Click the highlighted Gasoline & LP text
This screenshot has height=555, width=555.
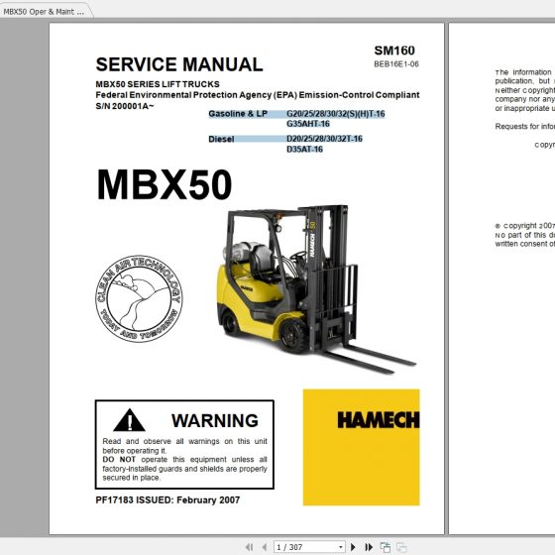pyautogui.click(x=238, y=114)
